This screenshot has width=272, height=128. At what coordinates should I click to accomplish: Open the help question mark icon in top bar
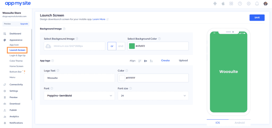[x=240, y=3]
